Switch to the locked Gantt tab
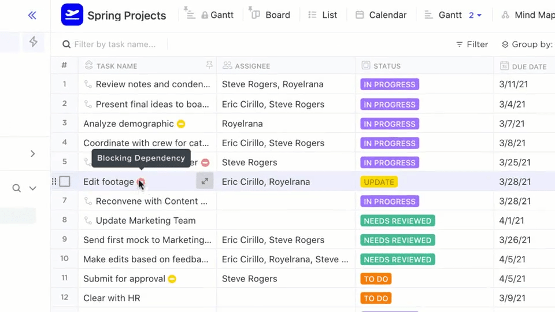Image resolution: width=555 pixels, height=312 pixels. coord(217,15)
